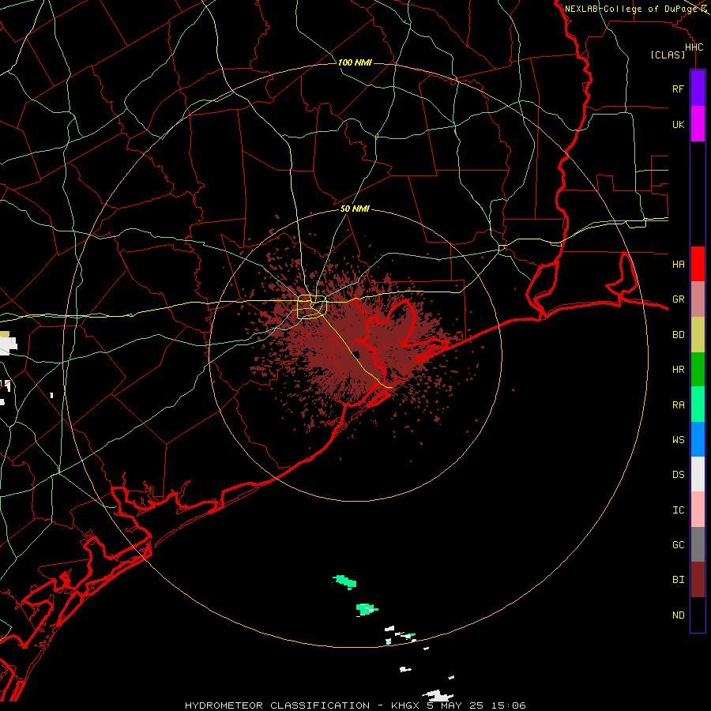The height and width of the screenshot is (711, 711).
Task: Click the UK legend label
Action: pyautogui.click(x=678, y=124)
